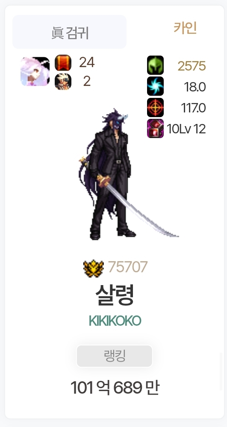Click the KIKIKOKO adventure name
Image resolution: width=227 pixels, height=427 pixels.
115,321
